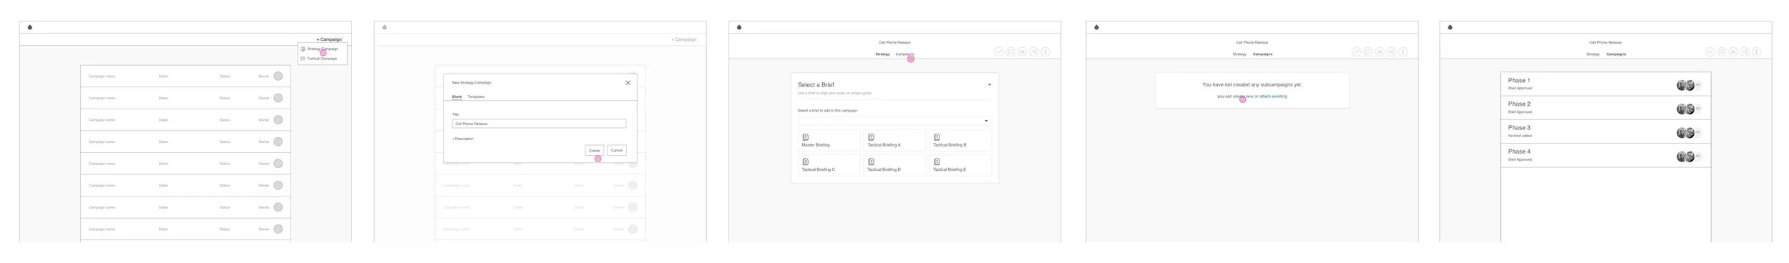Click the document icon on the Tactical Briefing A card
Screen dimensions: 1789x263
871,137
